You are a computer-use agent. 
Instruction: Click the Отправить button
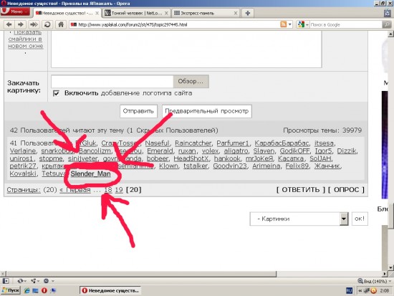(138, 111)
